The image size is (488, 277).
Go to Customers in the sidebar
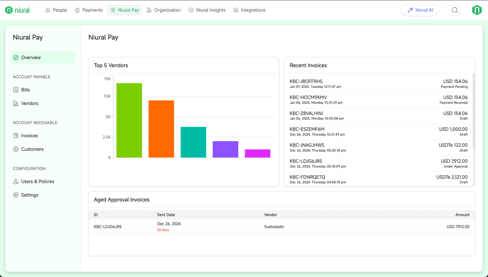[43, 149]
